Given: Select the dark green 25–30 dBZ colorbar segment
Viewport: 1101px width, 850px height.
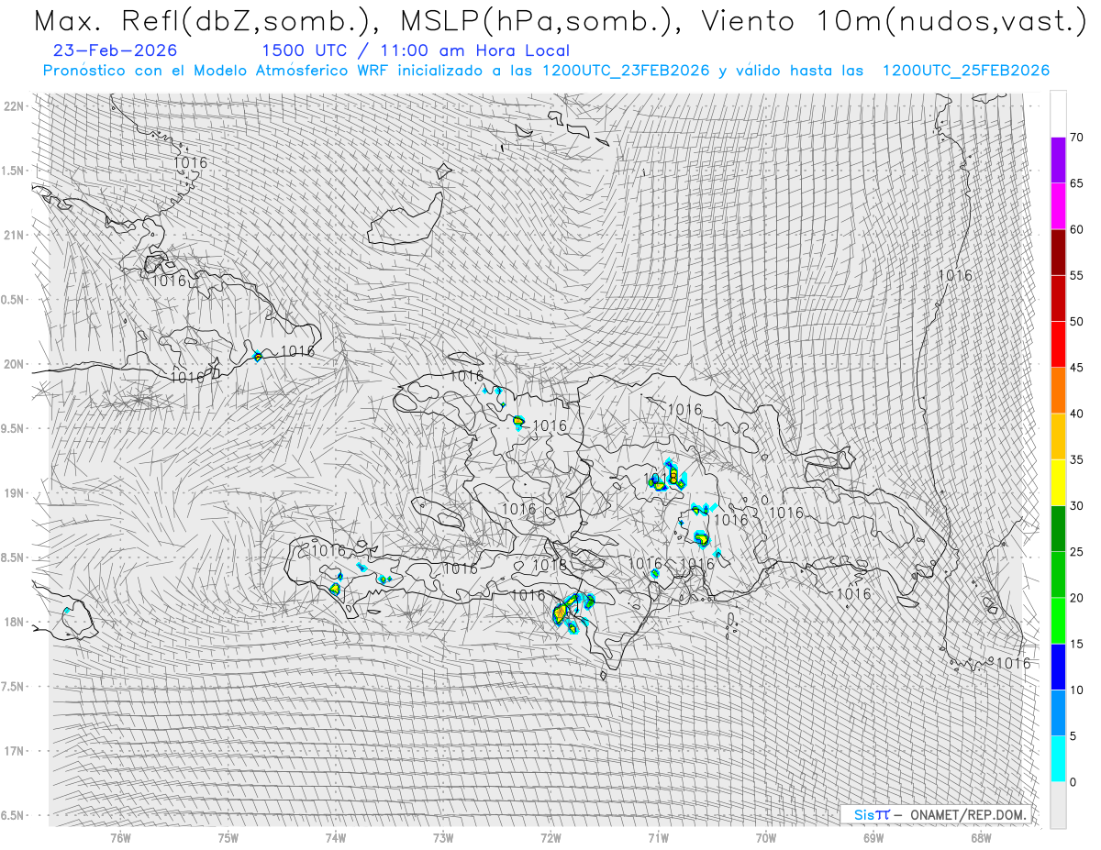Looking at the screenshot, I should [x=1058, y=528].
